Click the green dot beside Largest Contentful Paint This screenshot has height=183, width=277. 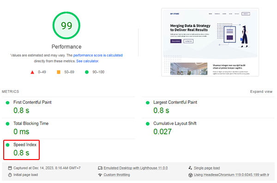148,103
